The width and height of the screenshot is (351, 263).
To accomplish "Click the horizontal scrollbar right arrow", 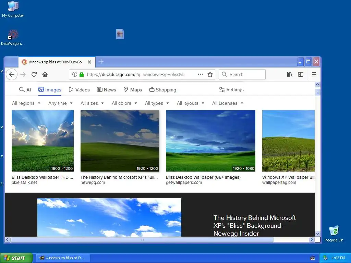I will (x=311, y=239).
